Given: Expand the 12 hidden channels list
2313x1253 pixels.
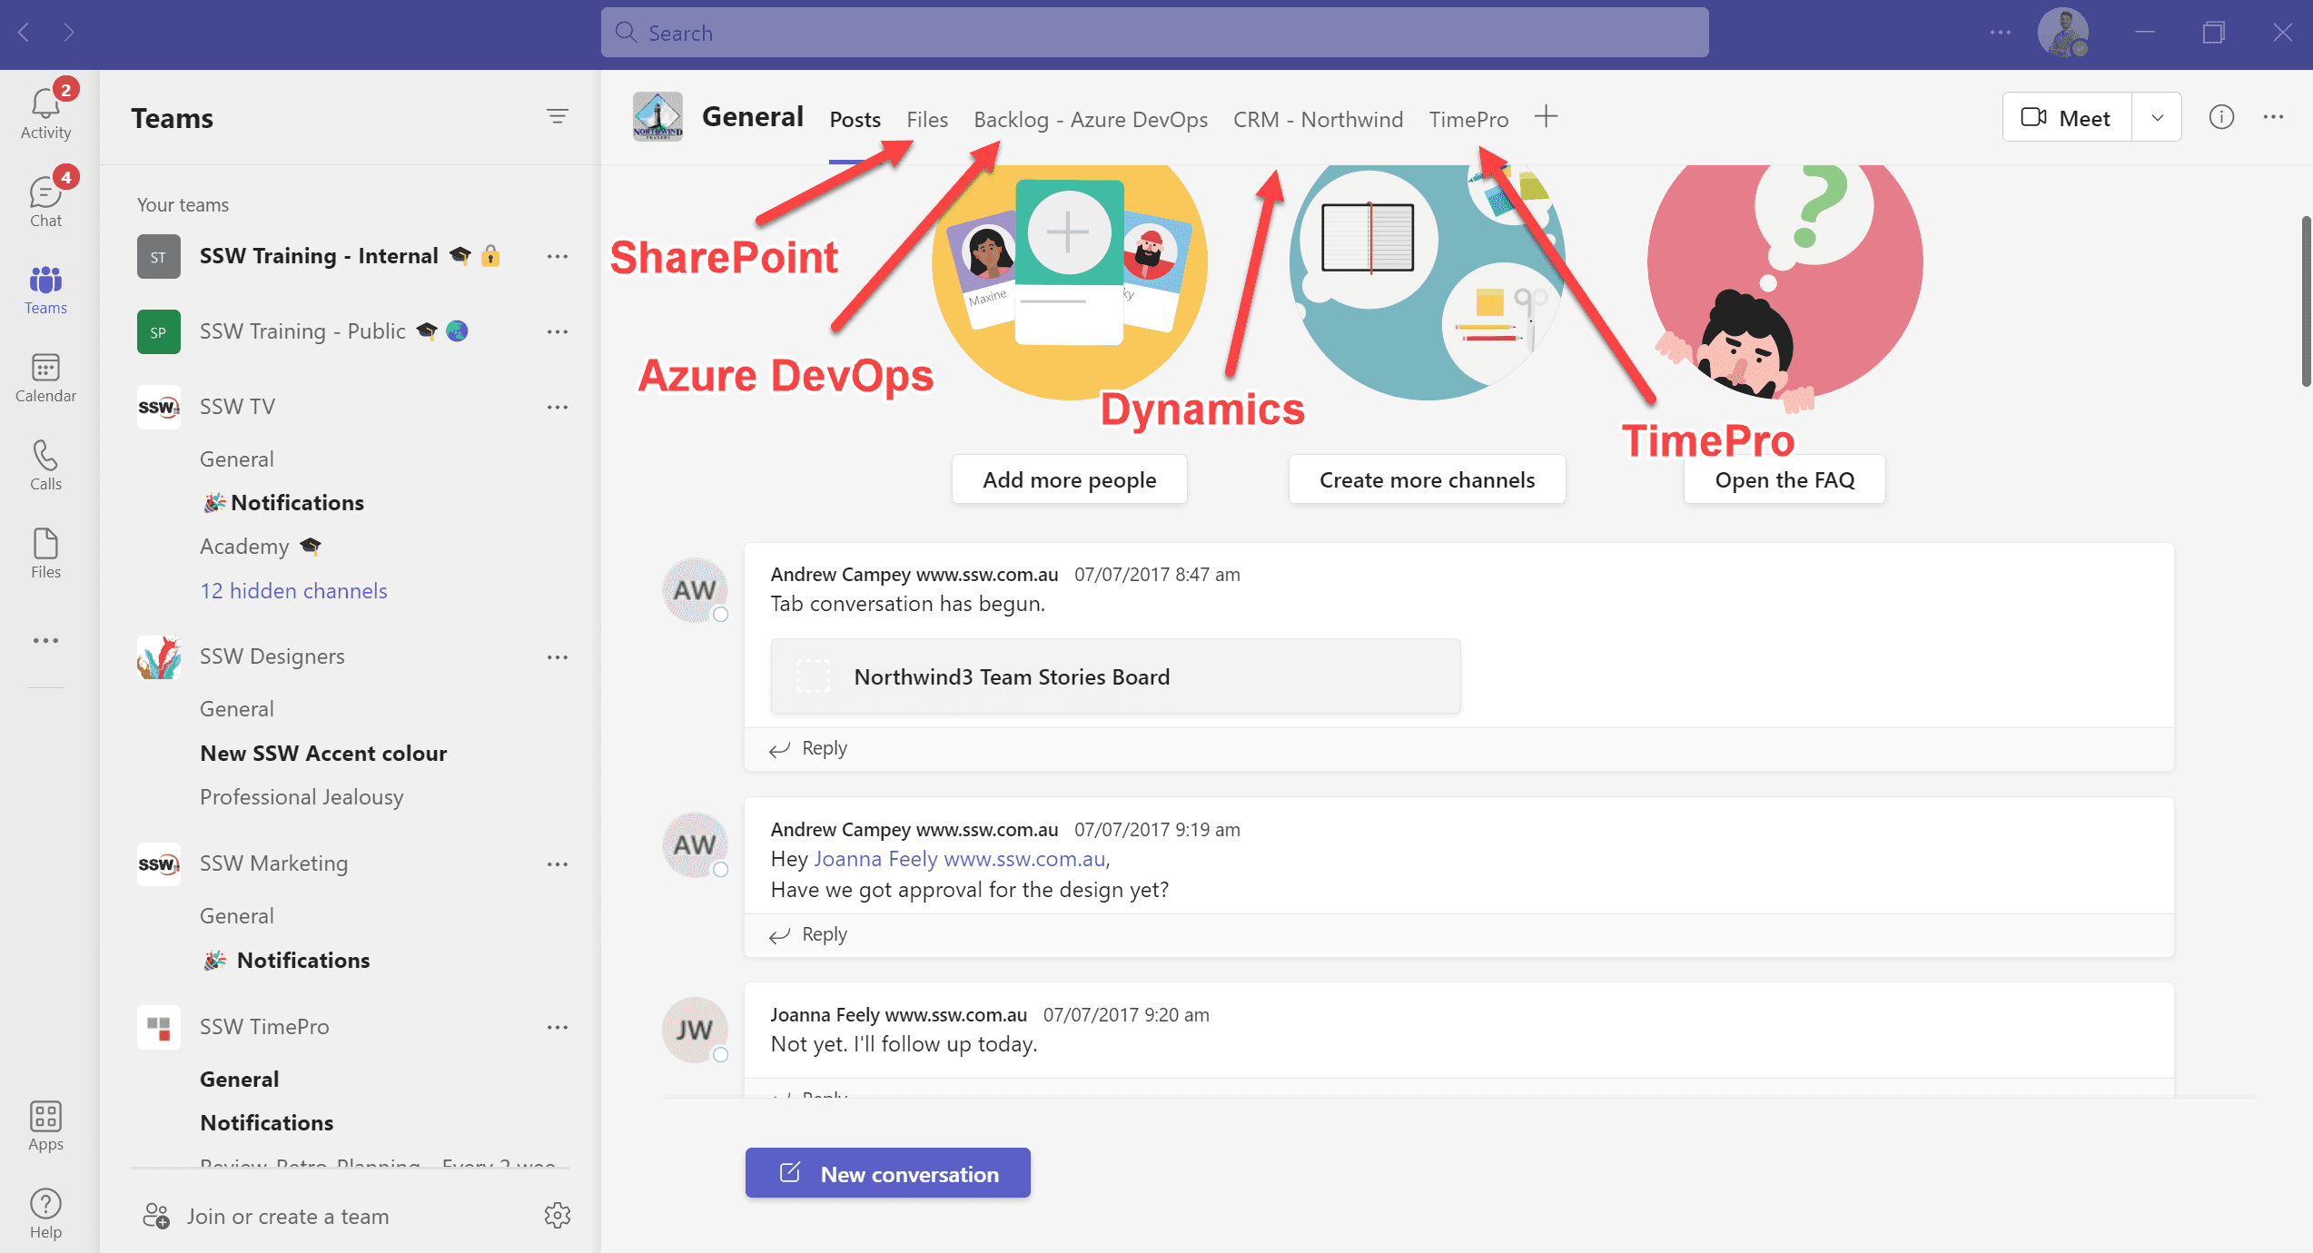Looking at the screenshot, I should [x=293, y=591].
